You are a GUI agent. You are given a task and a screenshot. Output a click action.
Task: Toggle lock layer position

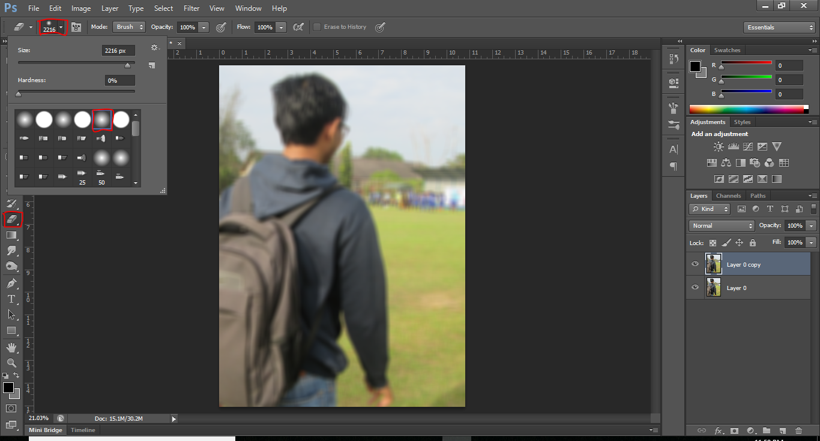click(x=739, y=243)
